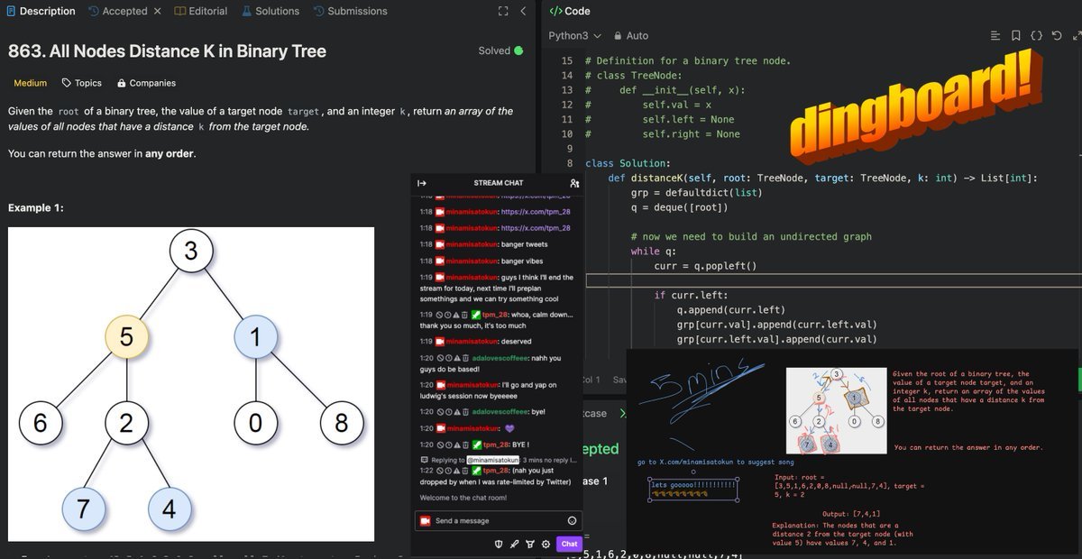
Task: Collapse the stream chat panel
Action: (421, 183)
